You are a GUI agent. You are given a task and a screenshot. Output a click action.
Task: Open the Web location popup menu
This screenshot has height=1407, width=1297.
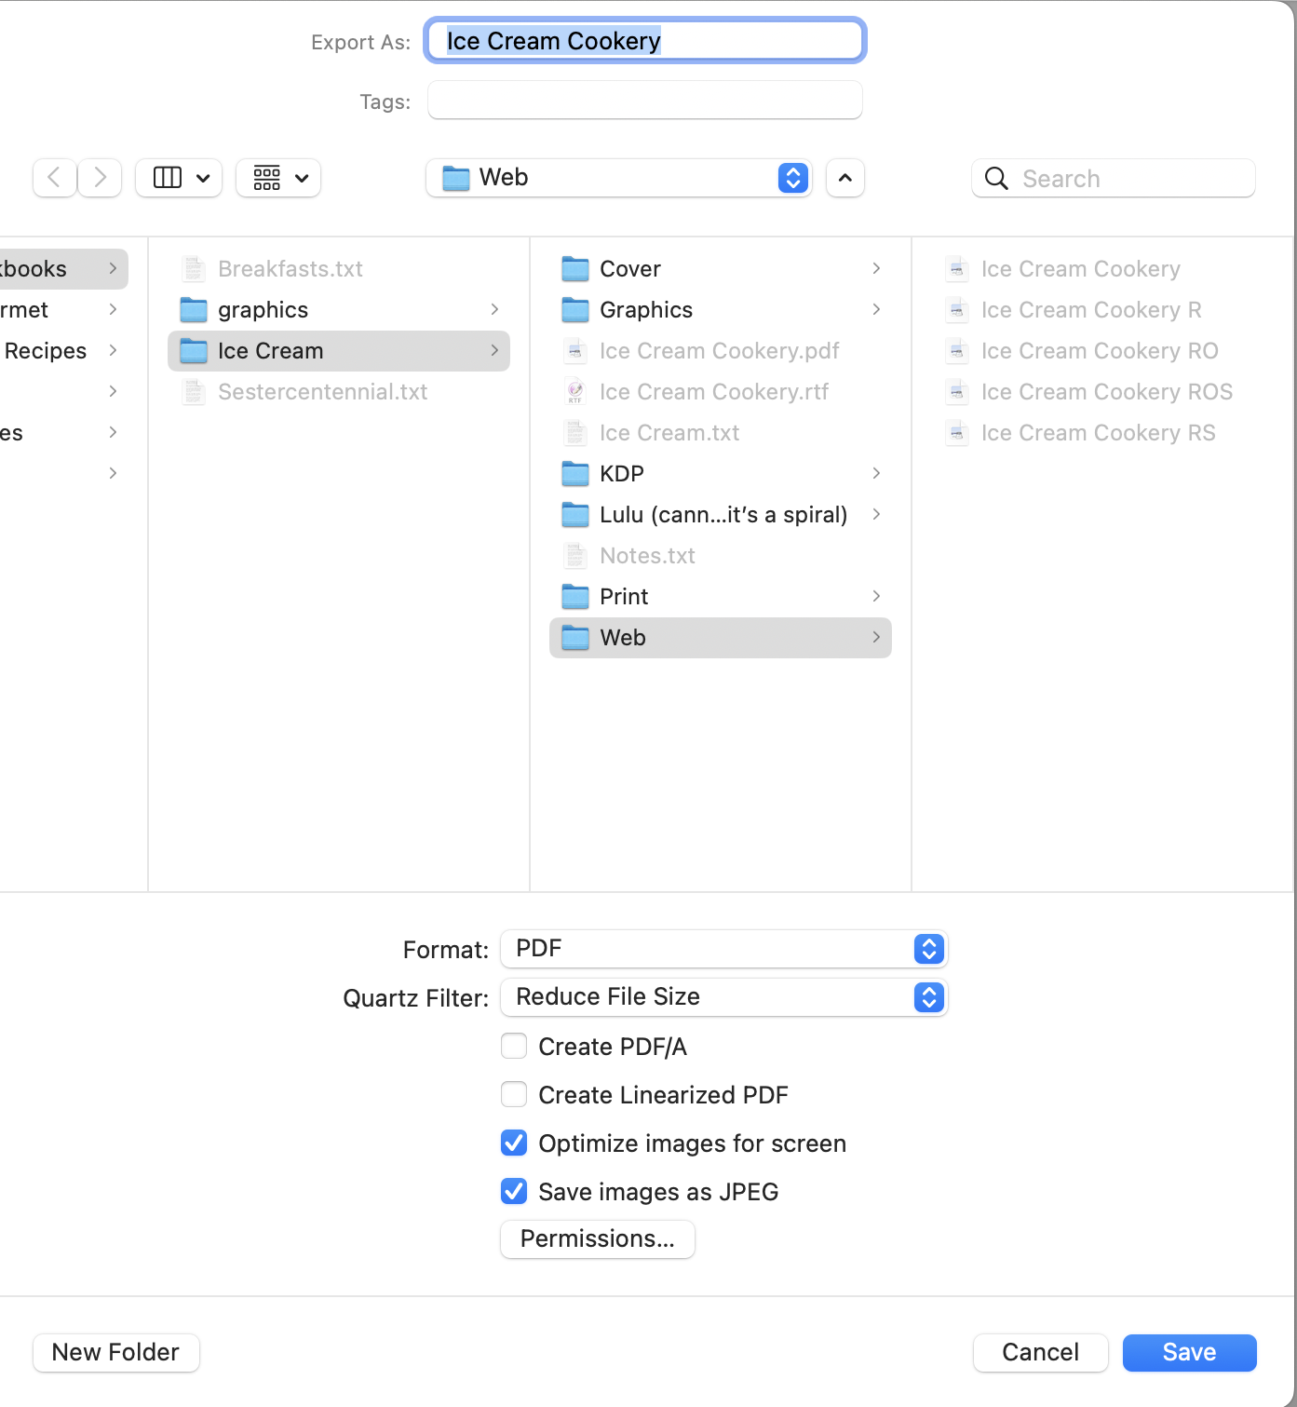[x=619, y=178]
